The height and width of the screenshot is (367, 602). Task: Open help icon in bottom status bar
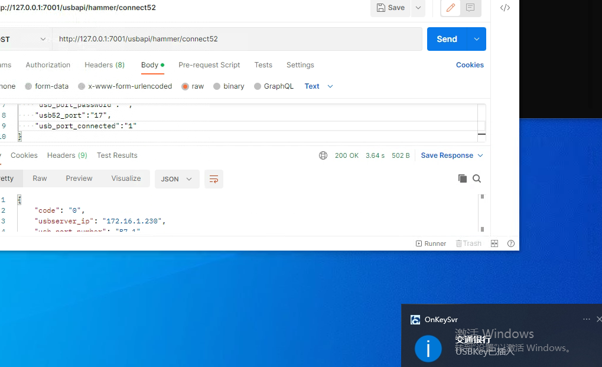pyautogui.click(x=511, y=243)
